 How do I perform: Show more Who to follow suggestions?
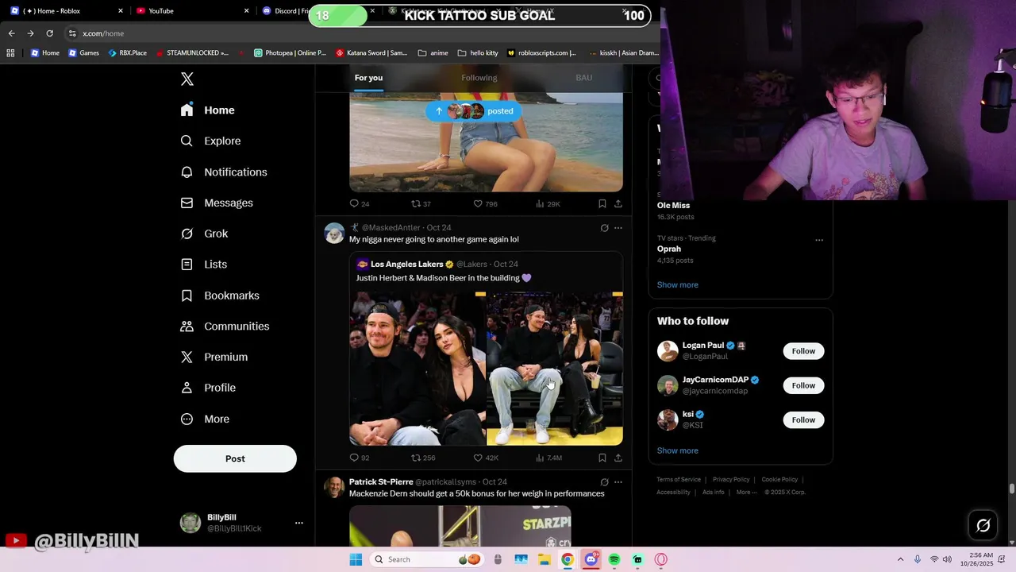click(678, 450)
